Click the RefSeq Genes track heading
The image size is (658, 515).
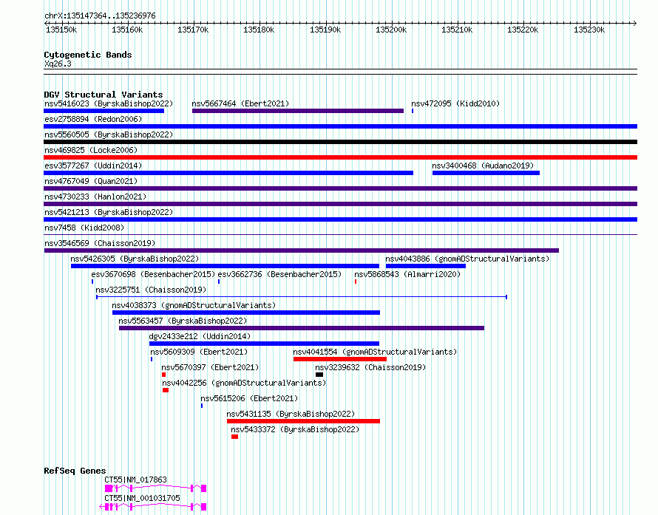[75, 471]
